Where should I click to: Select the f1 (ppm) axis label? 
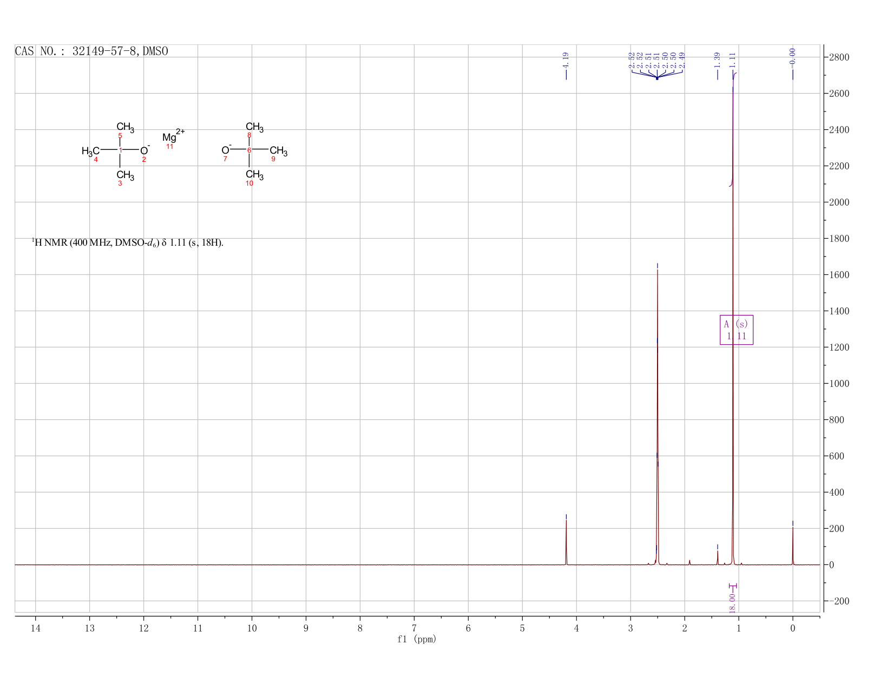pos(417,639)
